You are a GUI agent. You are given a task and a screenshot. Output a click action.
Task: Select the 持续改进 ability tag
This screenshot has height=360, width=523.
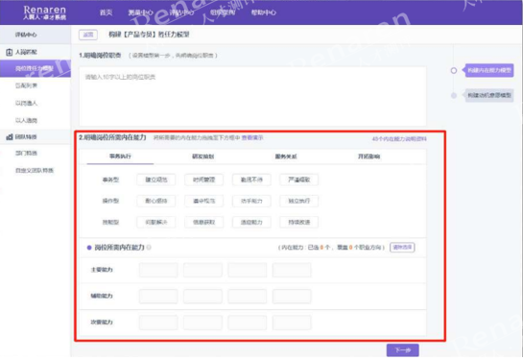click(298, 222)
